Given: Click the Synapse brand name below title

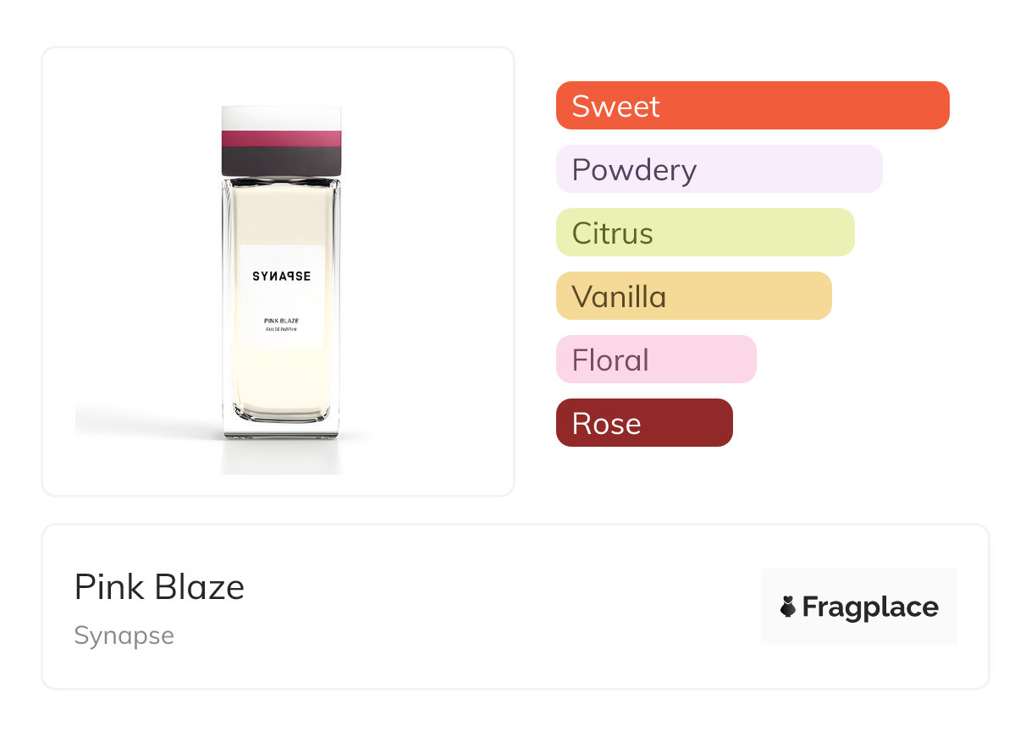Looking at the screenshot, I should (124, 635).
